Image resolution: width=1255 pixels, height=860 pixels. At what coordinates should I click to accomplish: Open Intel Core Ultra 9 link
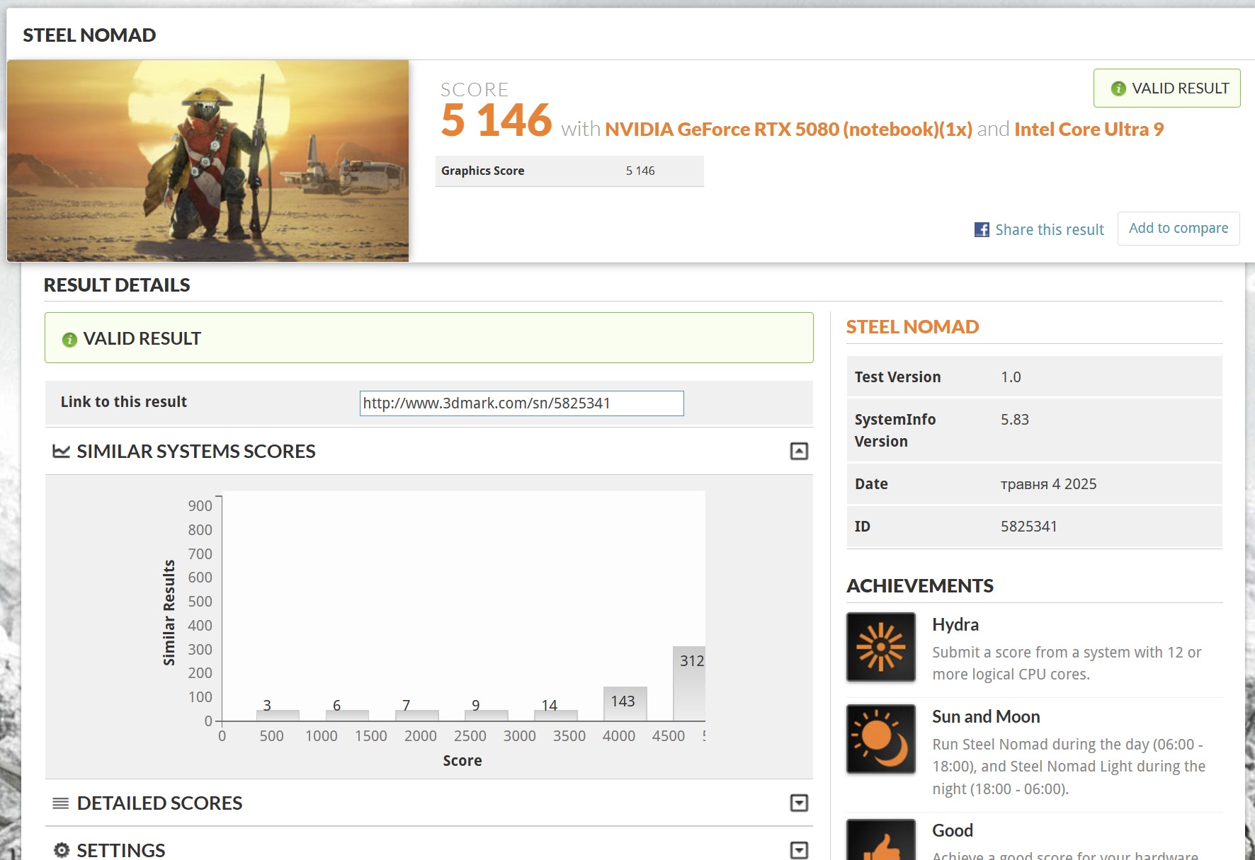1089,130
